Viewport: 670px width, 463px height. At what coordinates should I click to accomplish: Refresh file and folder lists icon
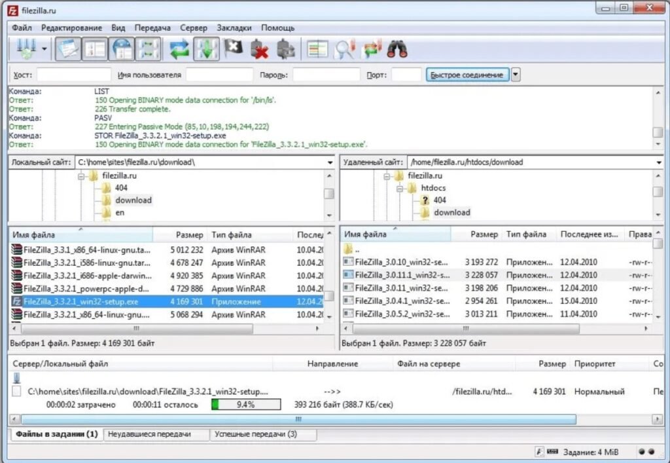(179, 49)
